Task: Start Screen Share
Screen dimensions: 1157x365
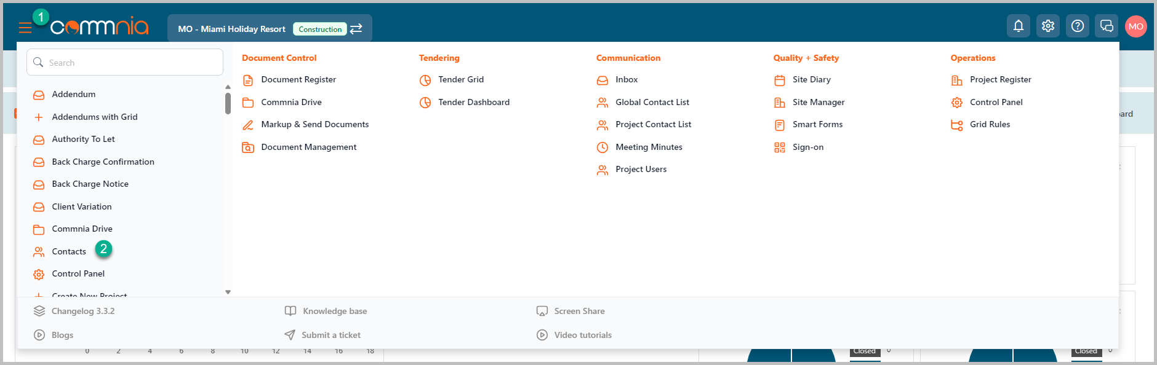Action: pos(579,311)
